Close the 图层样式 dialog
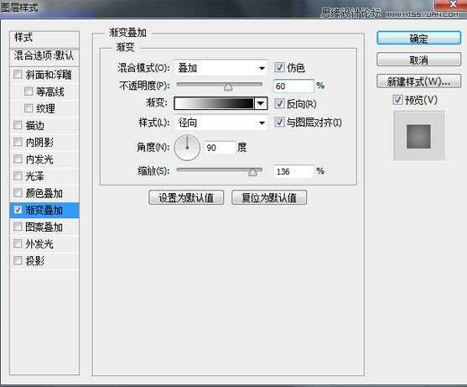 click(453, 4)
